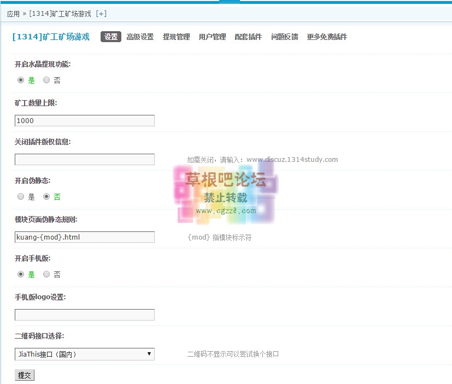The width and height of the screenshot is (452, 384).
Task: Select 是 for 开启手机版
Action: click(21, 274)
